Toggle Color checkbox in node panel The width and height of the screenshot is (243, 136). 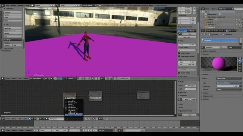[181, 92]
